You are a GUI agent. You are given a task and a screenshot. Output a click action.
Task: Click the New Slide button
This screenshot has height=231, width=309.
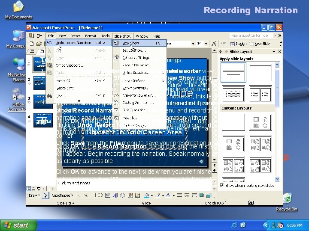coord(260,44)
